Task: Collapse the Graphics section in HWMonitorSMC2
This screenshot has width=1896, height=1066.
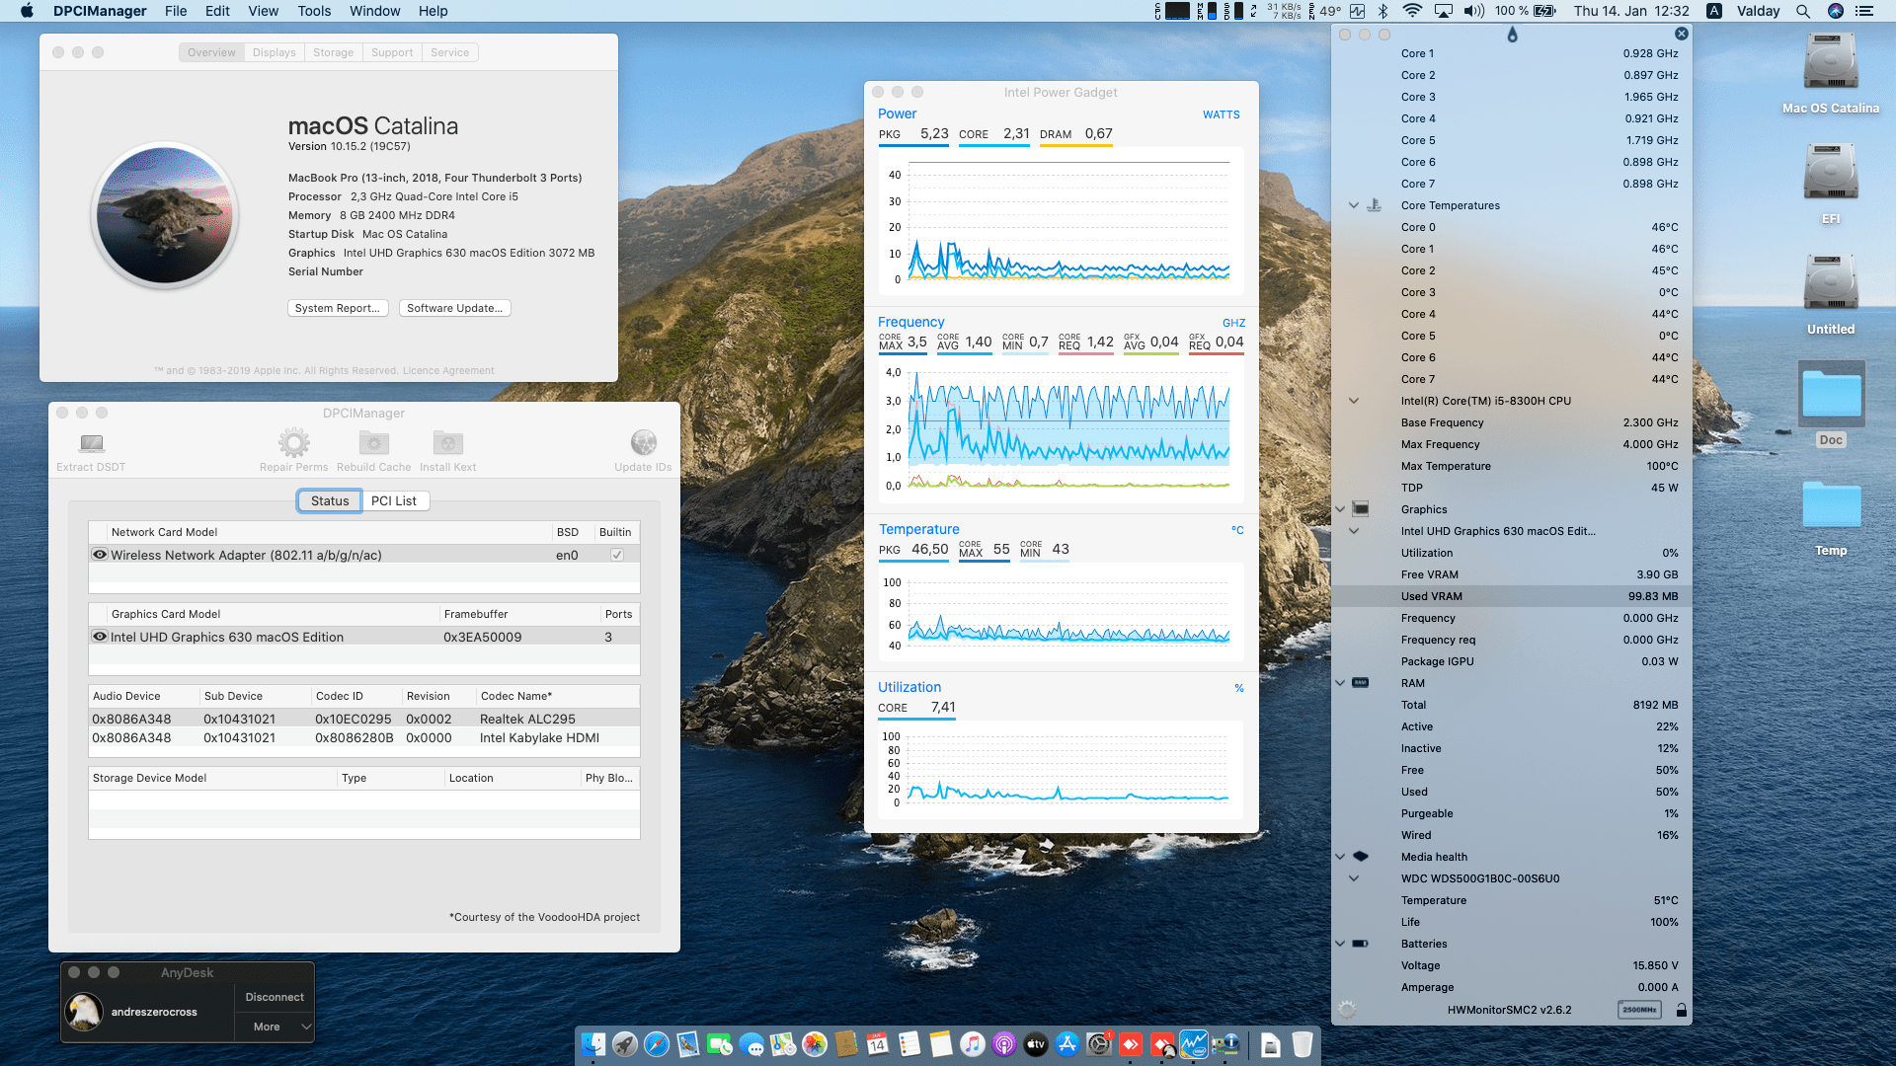Action: pos(1340,509)
